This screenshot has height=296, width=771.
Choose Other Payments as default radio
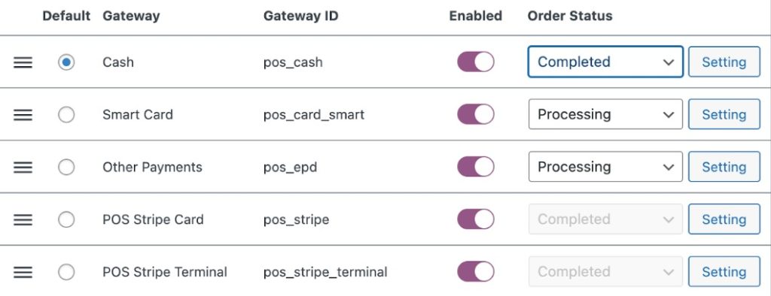(66, 168)
